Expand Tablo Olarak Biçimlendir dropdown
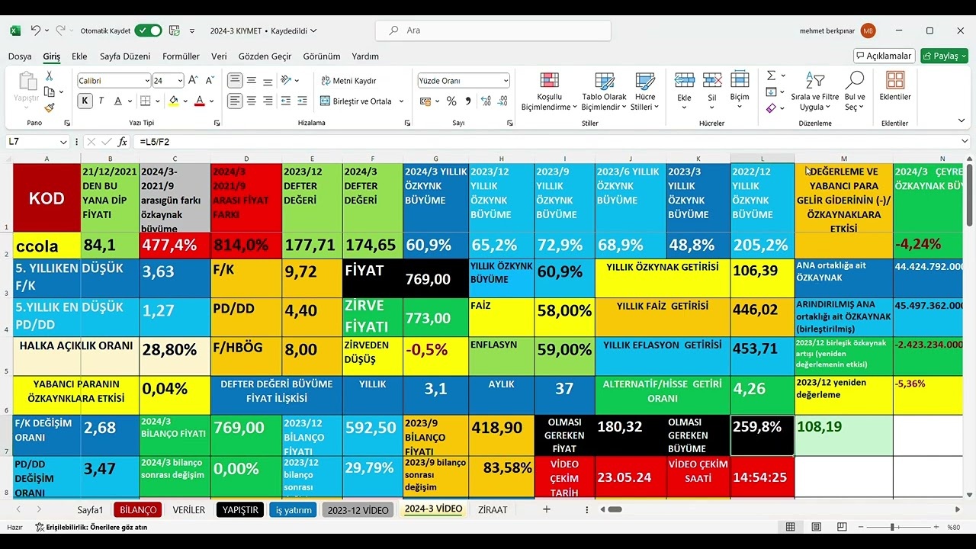Screen dimensions: 976x549 pyautogui.click(x=605, y=92)
